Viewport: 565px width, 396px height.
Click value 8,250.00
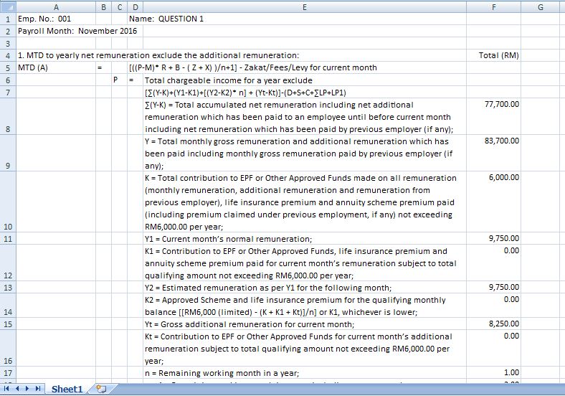493,324
